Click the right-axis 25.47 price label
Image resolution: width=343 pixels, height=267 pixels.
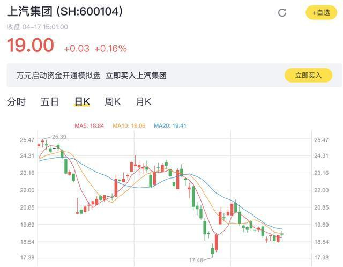320,140
